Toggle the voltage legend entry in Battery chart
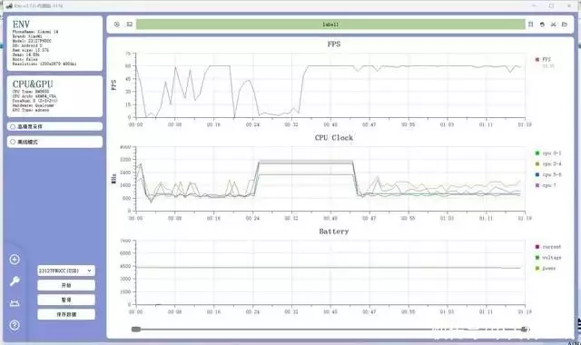 click(x=548, y=258)
